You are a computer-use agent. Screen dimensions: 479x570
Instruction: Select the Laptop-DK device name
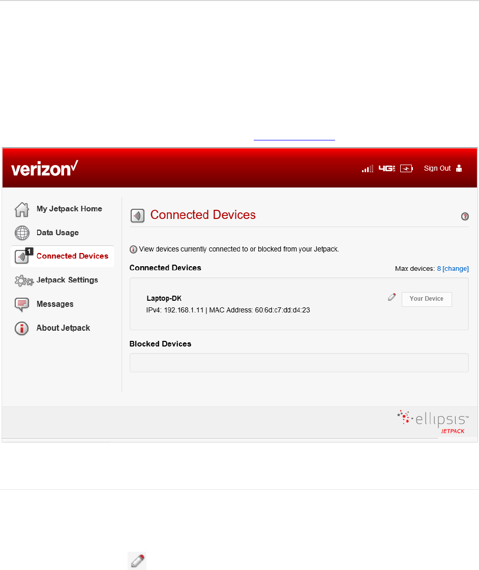pyautogui.click(x=164, y=298)
